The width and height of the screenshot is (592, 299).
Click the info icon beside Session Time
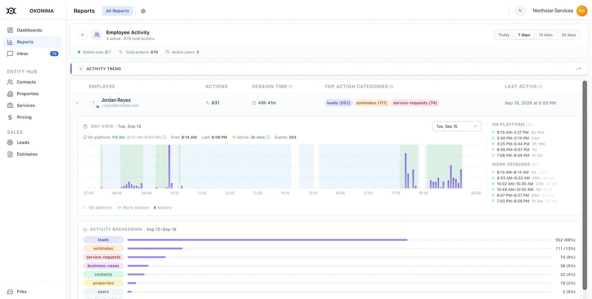pyautogui.click(x=291, y=87)
